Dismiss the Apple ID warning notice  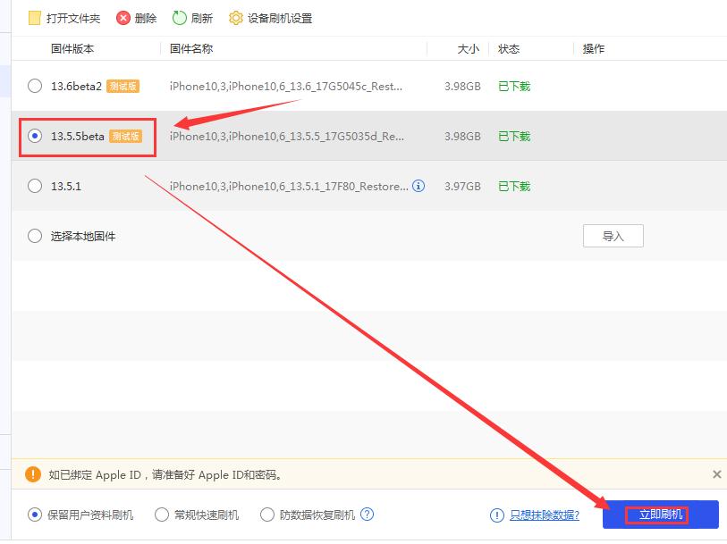tap(716, 474)
